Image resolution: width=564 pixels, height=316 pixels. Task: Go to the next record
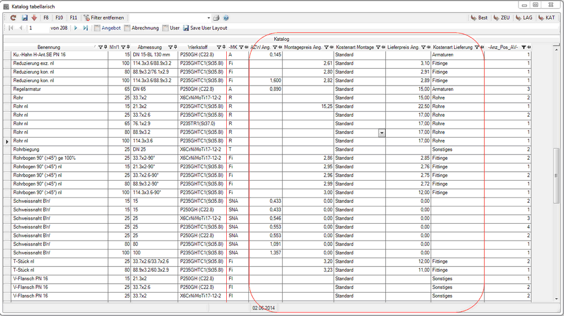tap(76, 28)
